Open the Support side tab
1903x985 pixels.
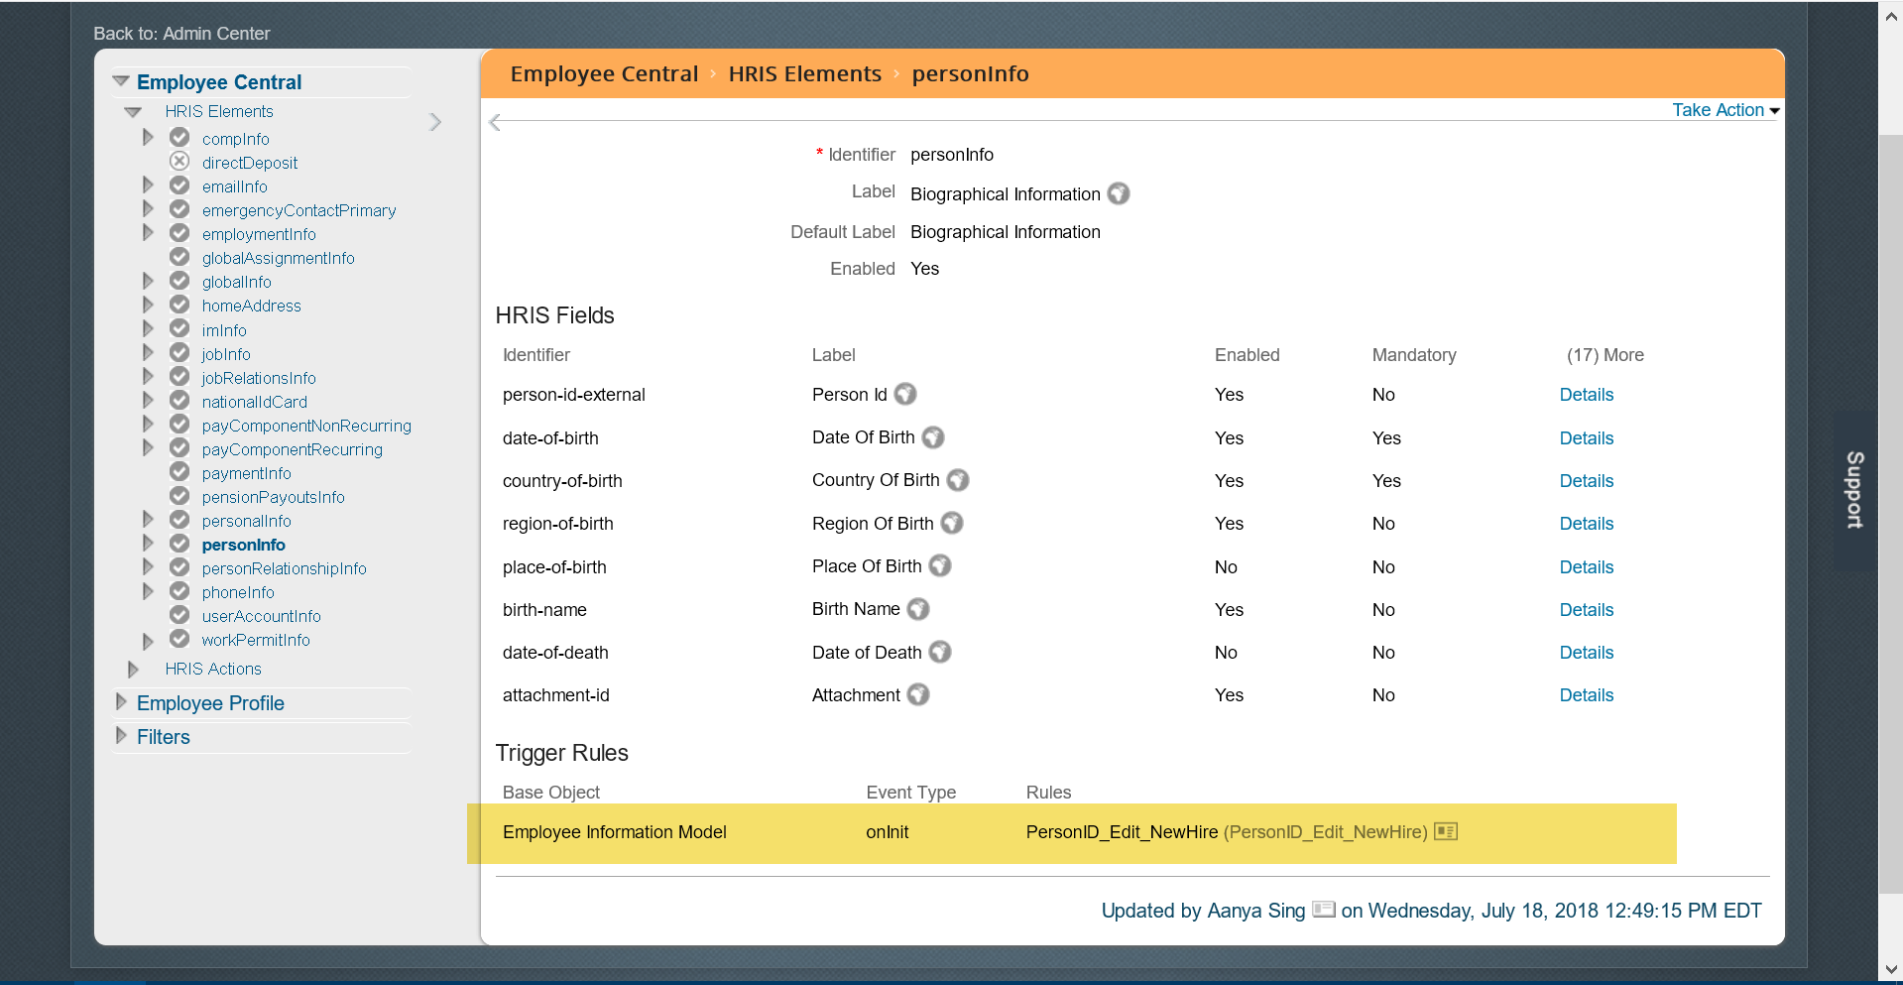[1854, 490]
